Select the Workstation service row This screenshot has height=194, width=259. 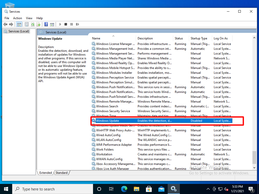[162, 154]
